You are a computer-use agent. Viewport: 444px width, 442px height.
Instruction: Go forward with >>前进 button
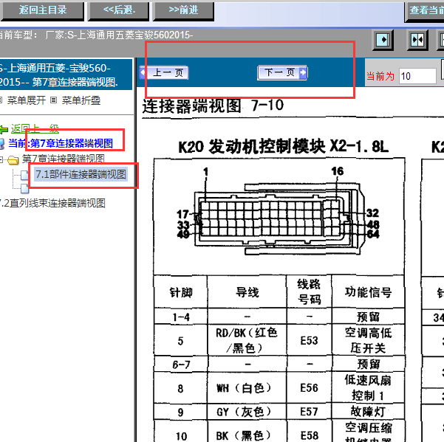click(x=183, y=10)
